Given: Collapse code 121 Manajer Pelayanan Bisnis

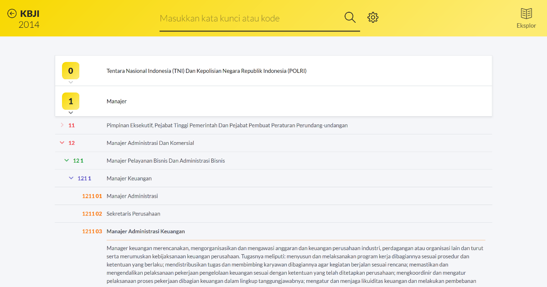Looking at the screenshot, I should click(67, 160).
